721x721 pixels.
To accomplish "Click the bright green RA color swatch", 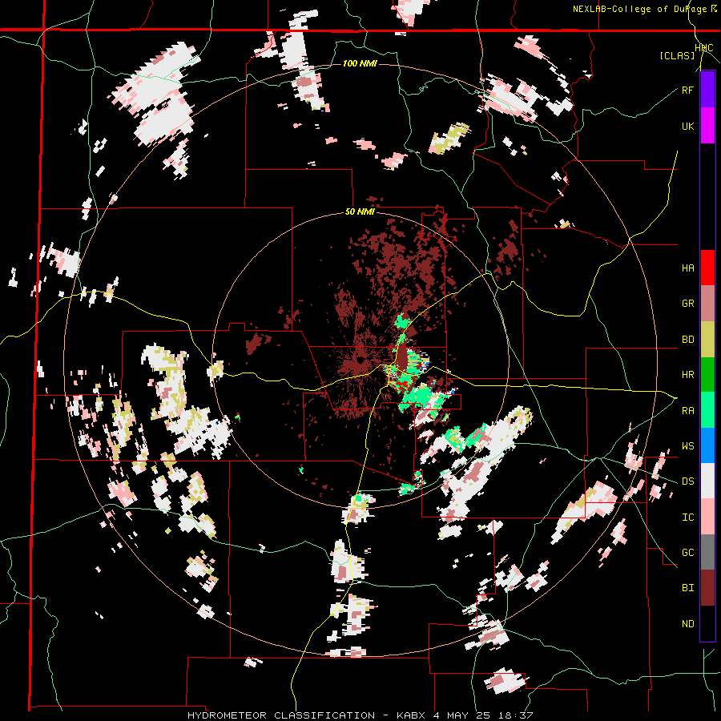I will (707, 410).
